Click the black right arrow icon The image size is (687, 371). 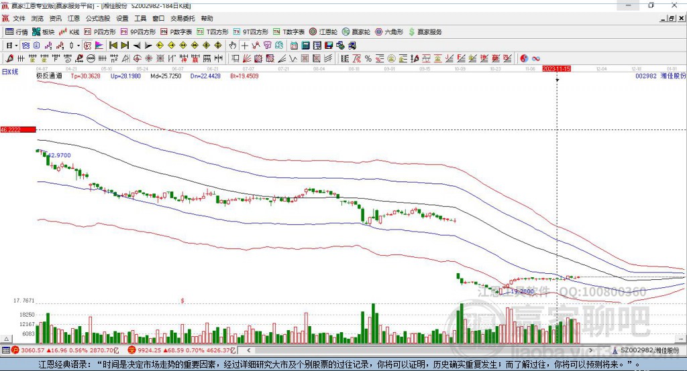point(148,46)
